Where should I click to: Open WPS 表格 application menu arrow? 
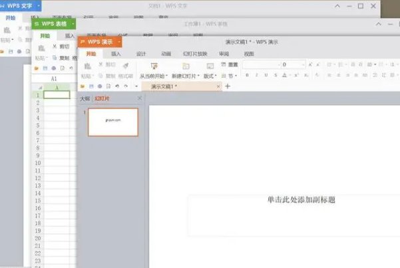(73, 24)
